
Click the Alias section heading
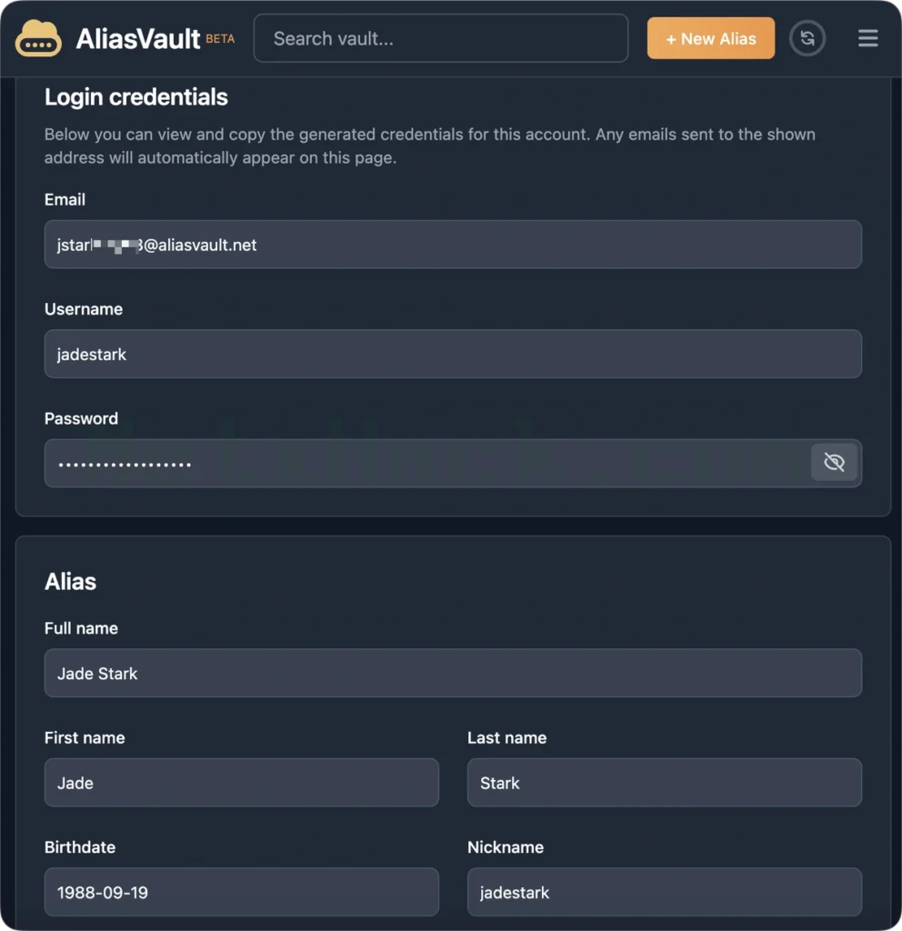[70, 581]
